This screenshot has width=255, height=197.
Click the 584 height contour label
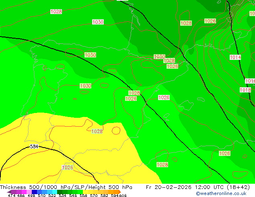click(34, 146)
